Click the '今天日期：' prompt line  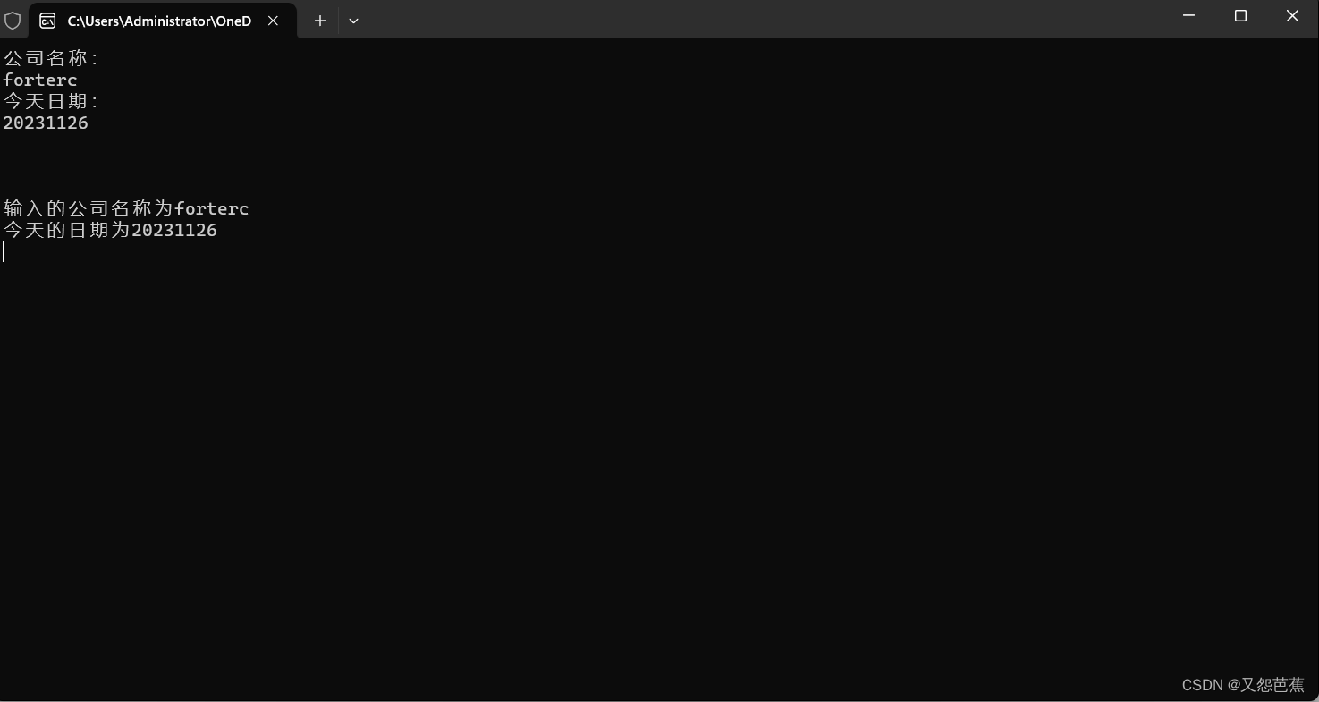[x=51, y=101]
